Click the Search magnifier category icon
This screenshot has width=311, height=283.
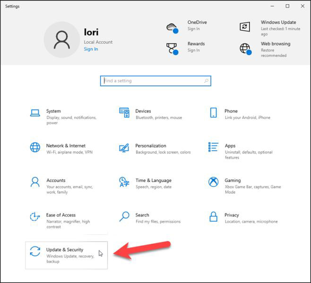click(x=124, y=216)
